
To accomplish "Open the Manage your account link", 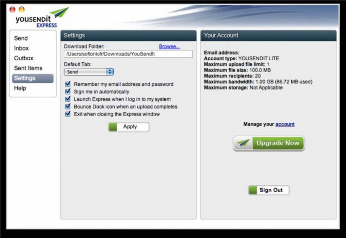I will [285, 124].
